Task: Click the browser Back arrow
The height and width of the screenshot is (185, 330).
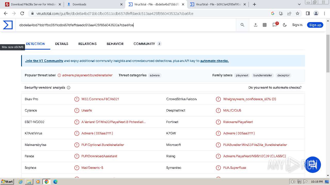Action: point(6,13)
